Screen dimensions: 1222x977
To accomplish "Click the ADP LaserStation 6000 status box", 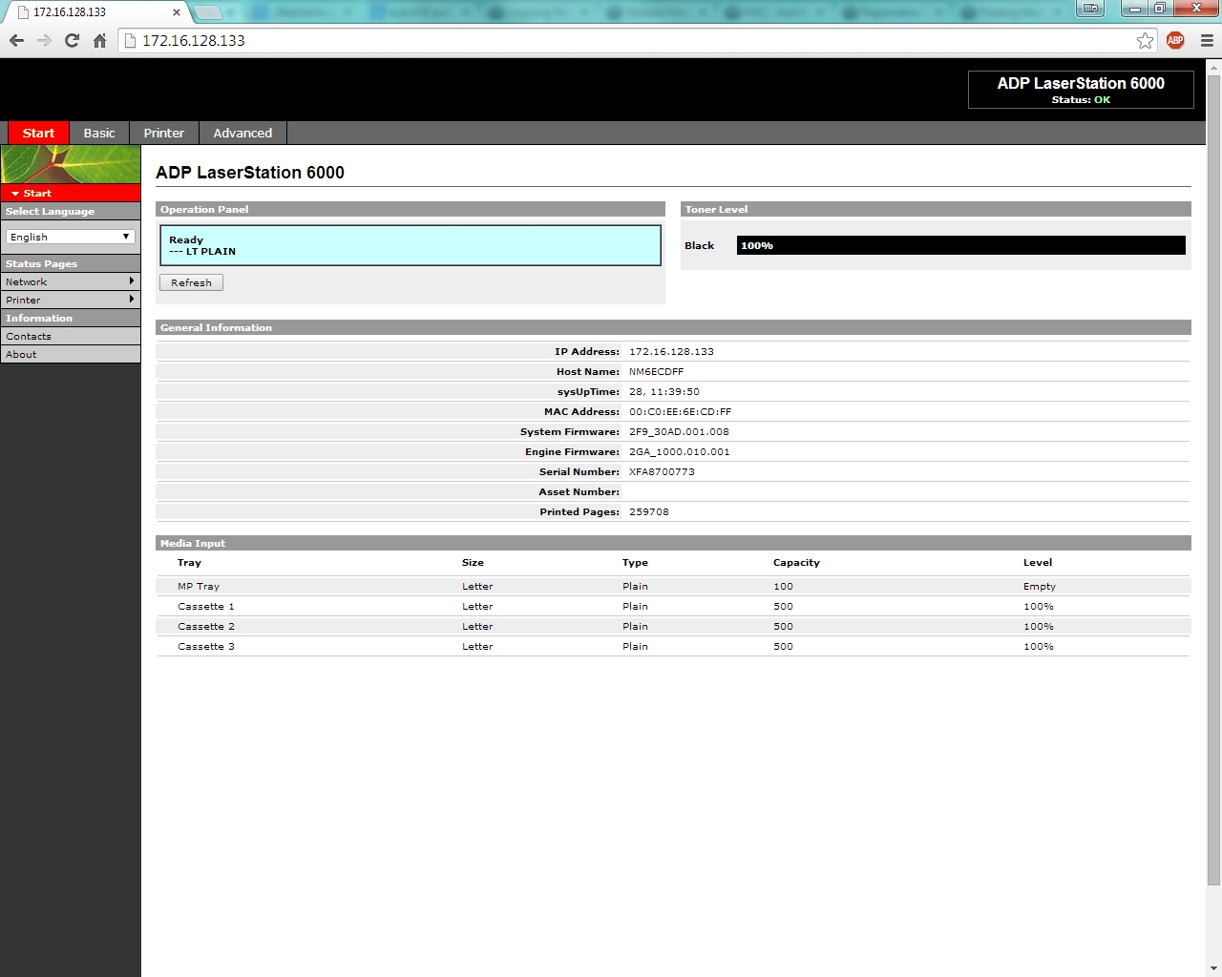I will click(1081, 90).
